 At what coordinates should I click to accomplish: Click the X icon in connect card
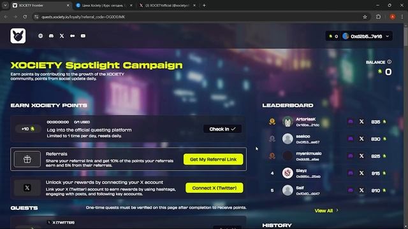27,188
